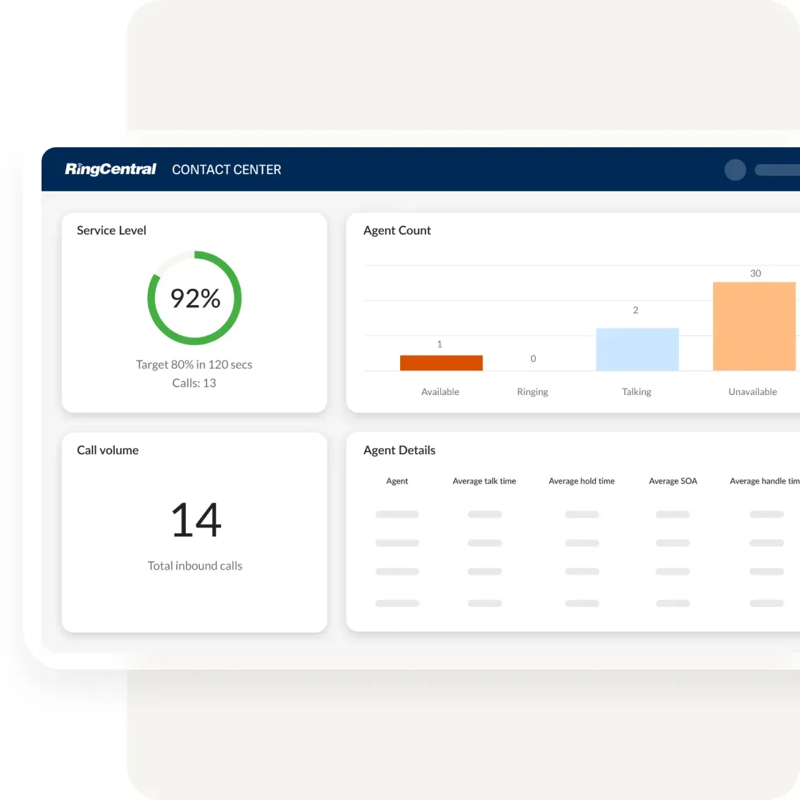Sort by Average talk time column
Screen dimensions: 800x800
[485, 480]
